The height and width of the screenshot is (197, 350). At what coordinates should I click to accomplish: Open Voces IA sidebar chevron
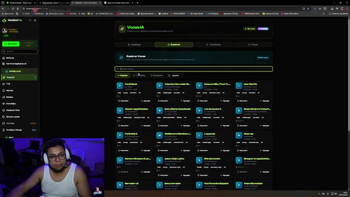click(35, 77)
